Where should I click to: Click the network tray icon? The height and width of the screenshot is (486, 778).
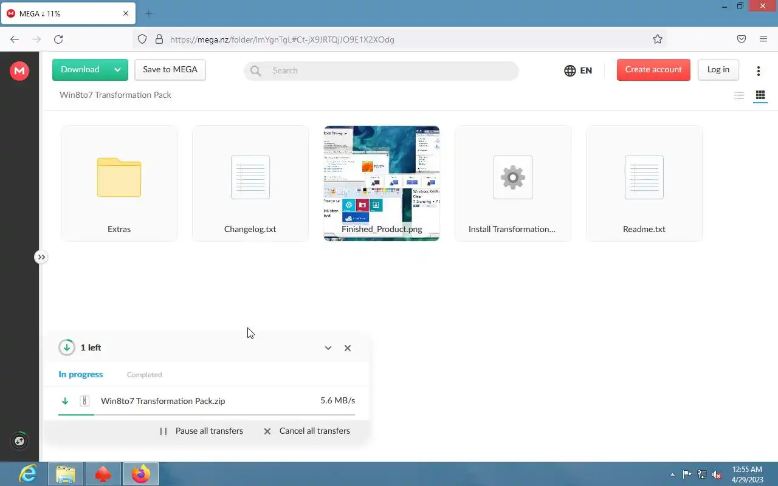point(702,474)
